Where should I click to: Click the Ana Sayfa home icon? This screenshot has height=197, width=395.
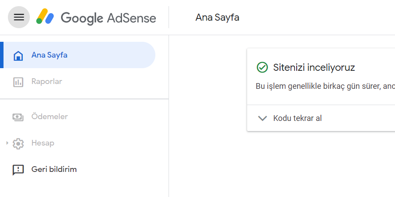(18, 55)
